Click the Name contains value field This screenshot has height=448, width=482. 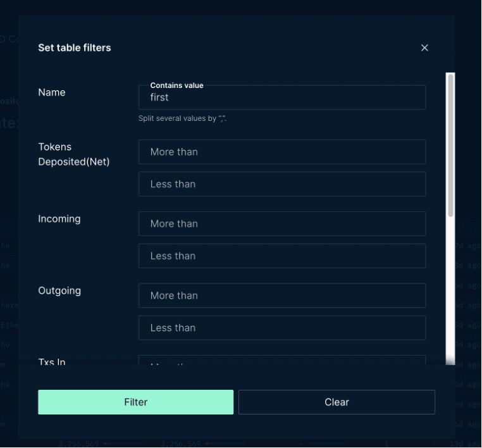coord(281,97)
